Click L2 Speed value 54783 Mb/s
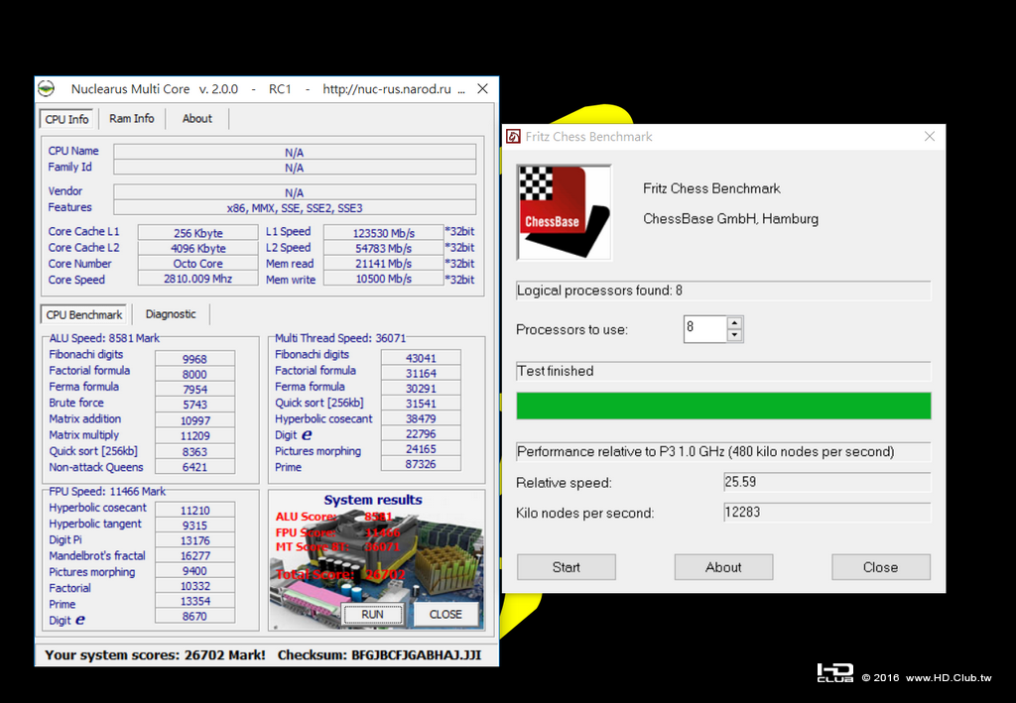 (x=384, y=249)
